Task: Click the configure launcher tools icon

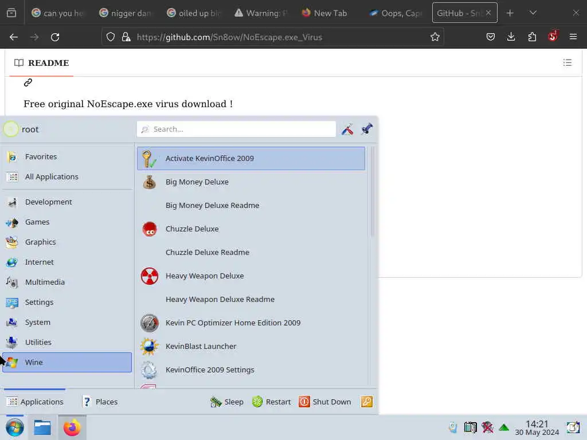Action: click(x=347, y=129)
